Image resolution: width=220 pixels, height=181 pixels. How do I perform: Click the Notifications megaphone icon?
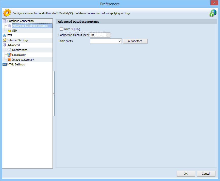[9, 50]
